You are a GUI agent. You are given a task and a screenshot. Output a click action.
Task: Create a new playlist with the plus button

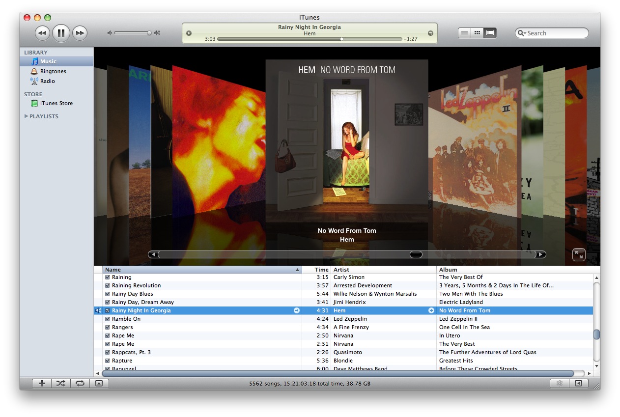(x=42, y=384)
